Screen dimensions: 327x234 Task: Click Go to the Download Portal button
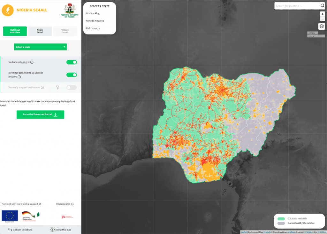pos(40,114)
